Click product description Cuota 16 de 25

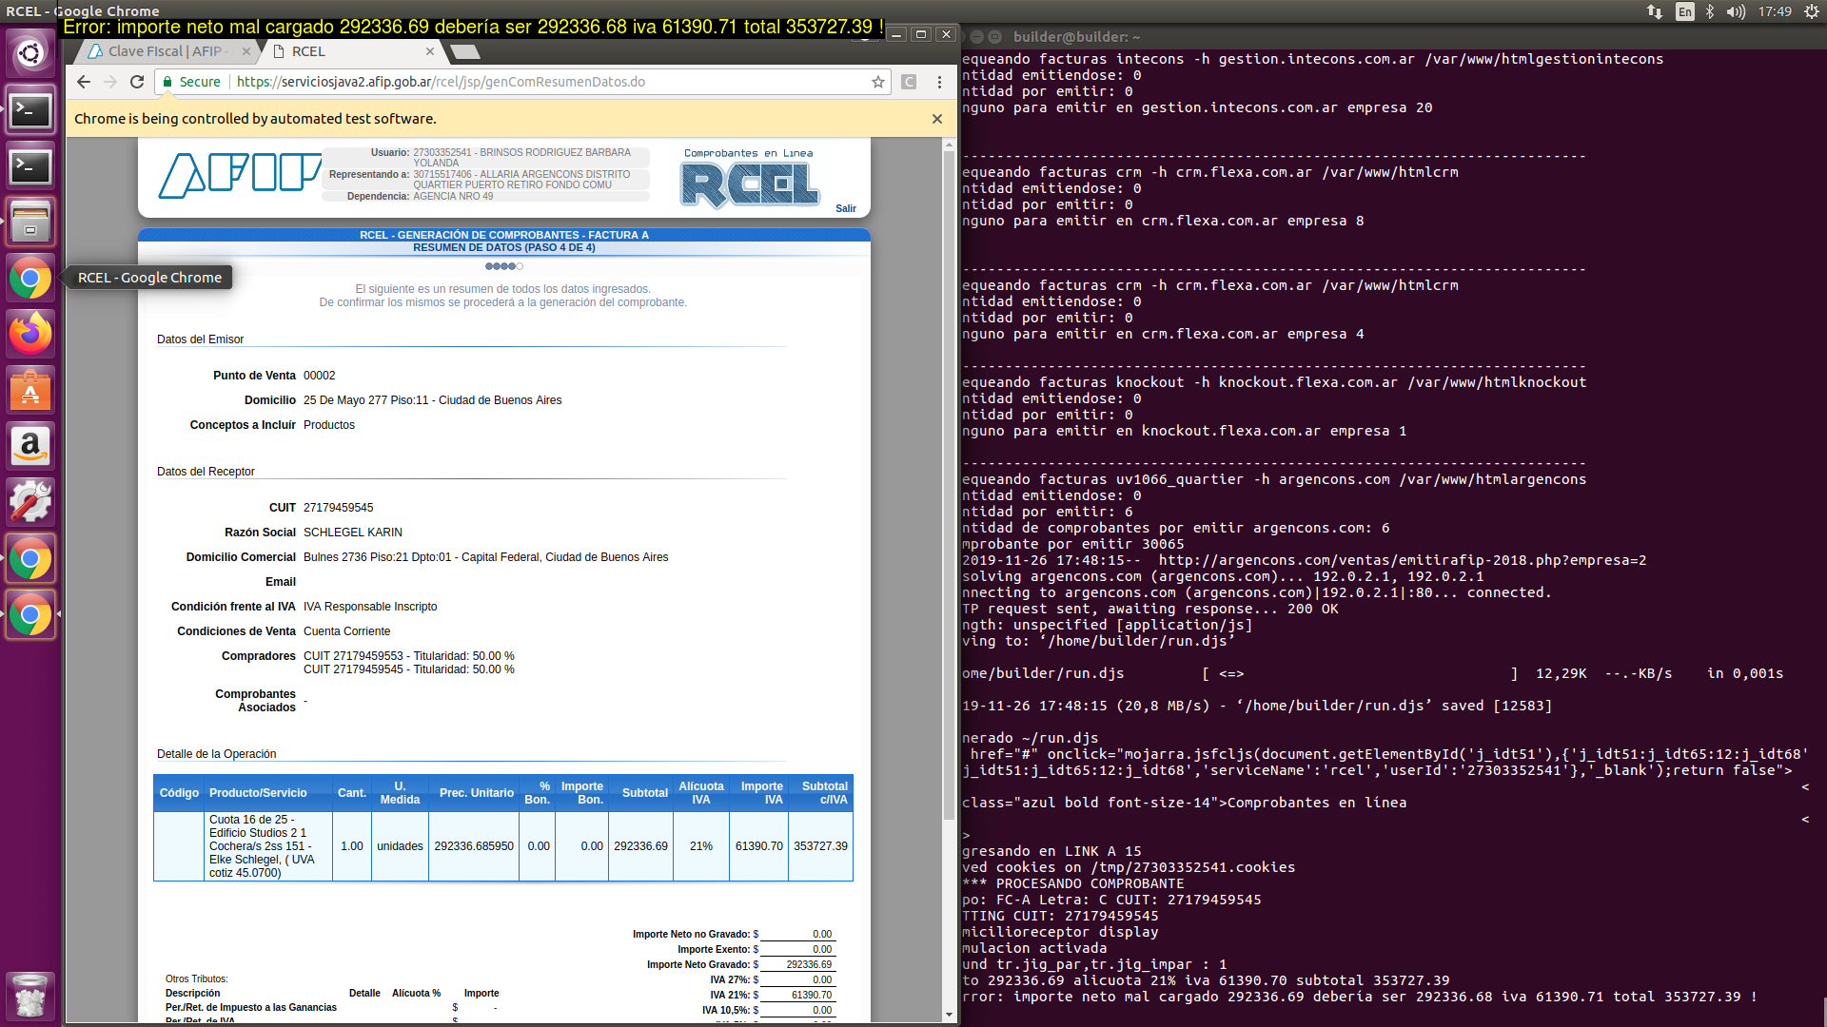coord(267,846)
